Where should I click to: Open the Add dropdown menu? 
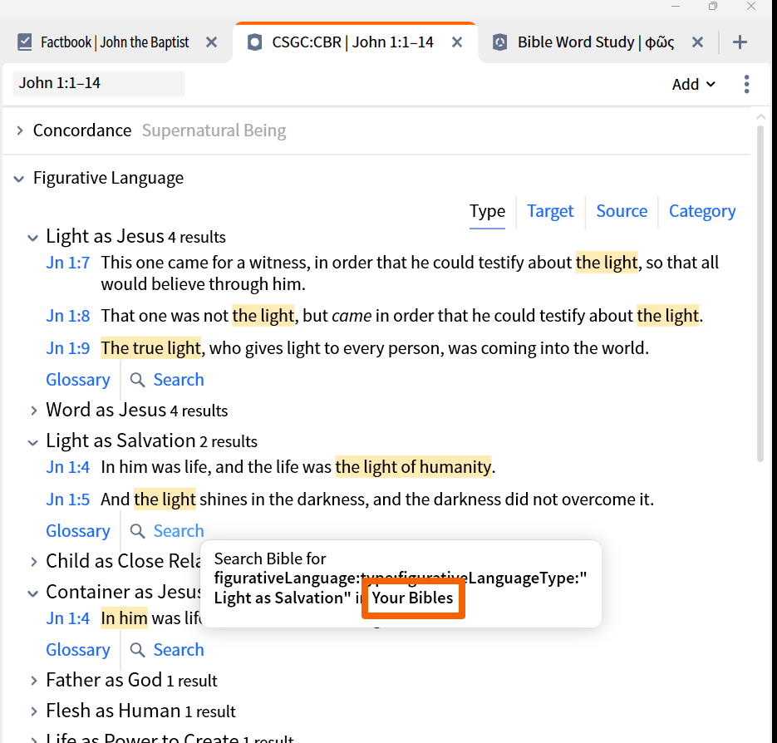694,84
